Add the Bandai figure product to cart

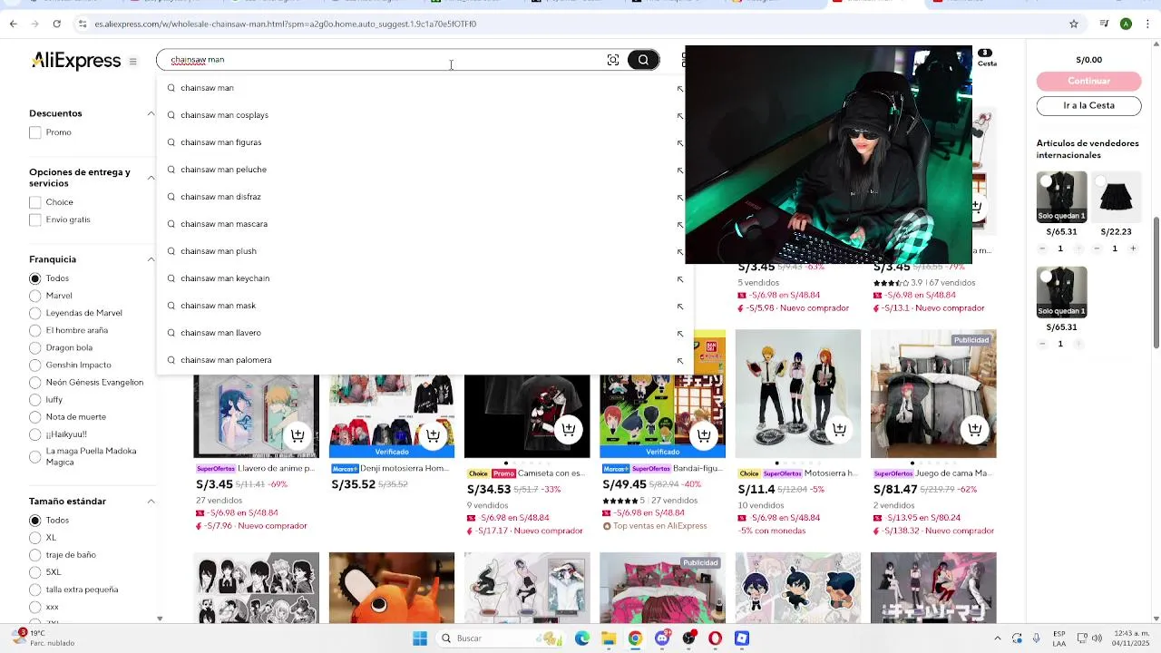[703, 435]
